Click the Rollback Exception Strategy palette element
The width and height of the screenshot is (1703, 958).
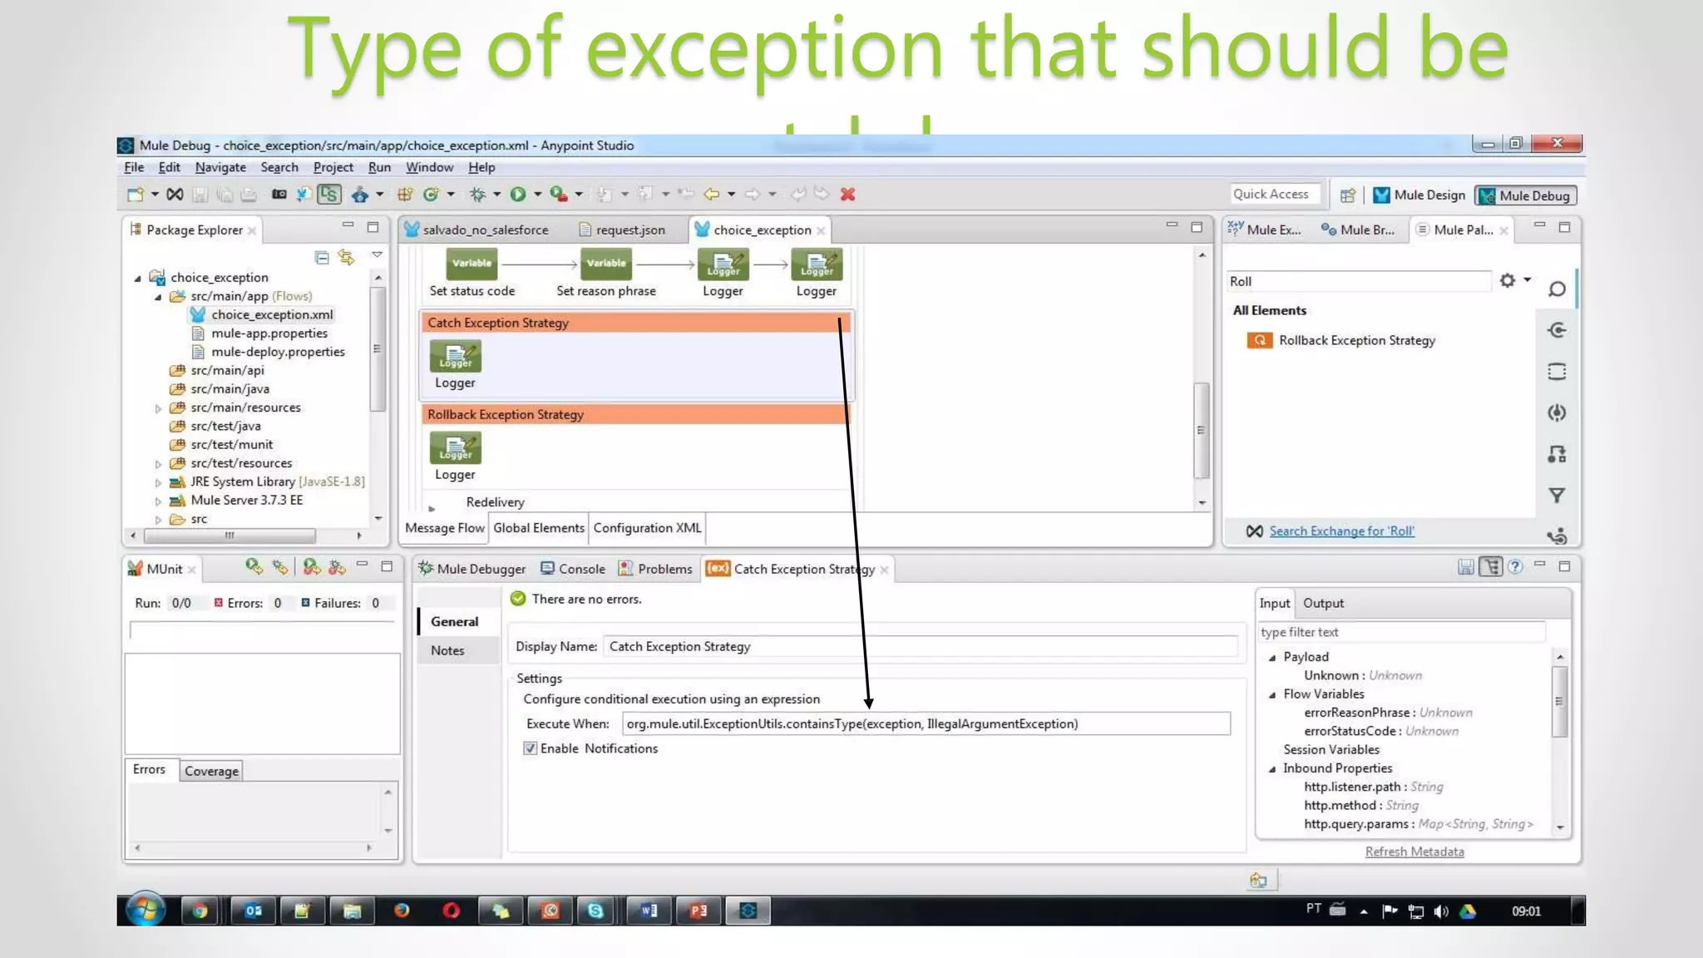[1341, 340]
